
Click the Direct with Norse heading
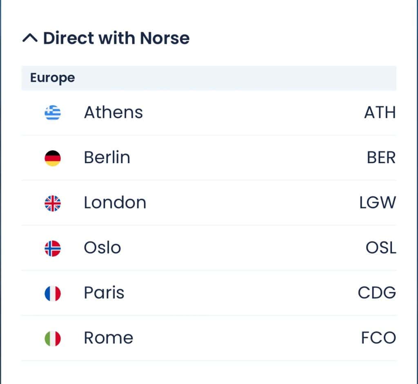(x=116, y=38)
